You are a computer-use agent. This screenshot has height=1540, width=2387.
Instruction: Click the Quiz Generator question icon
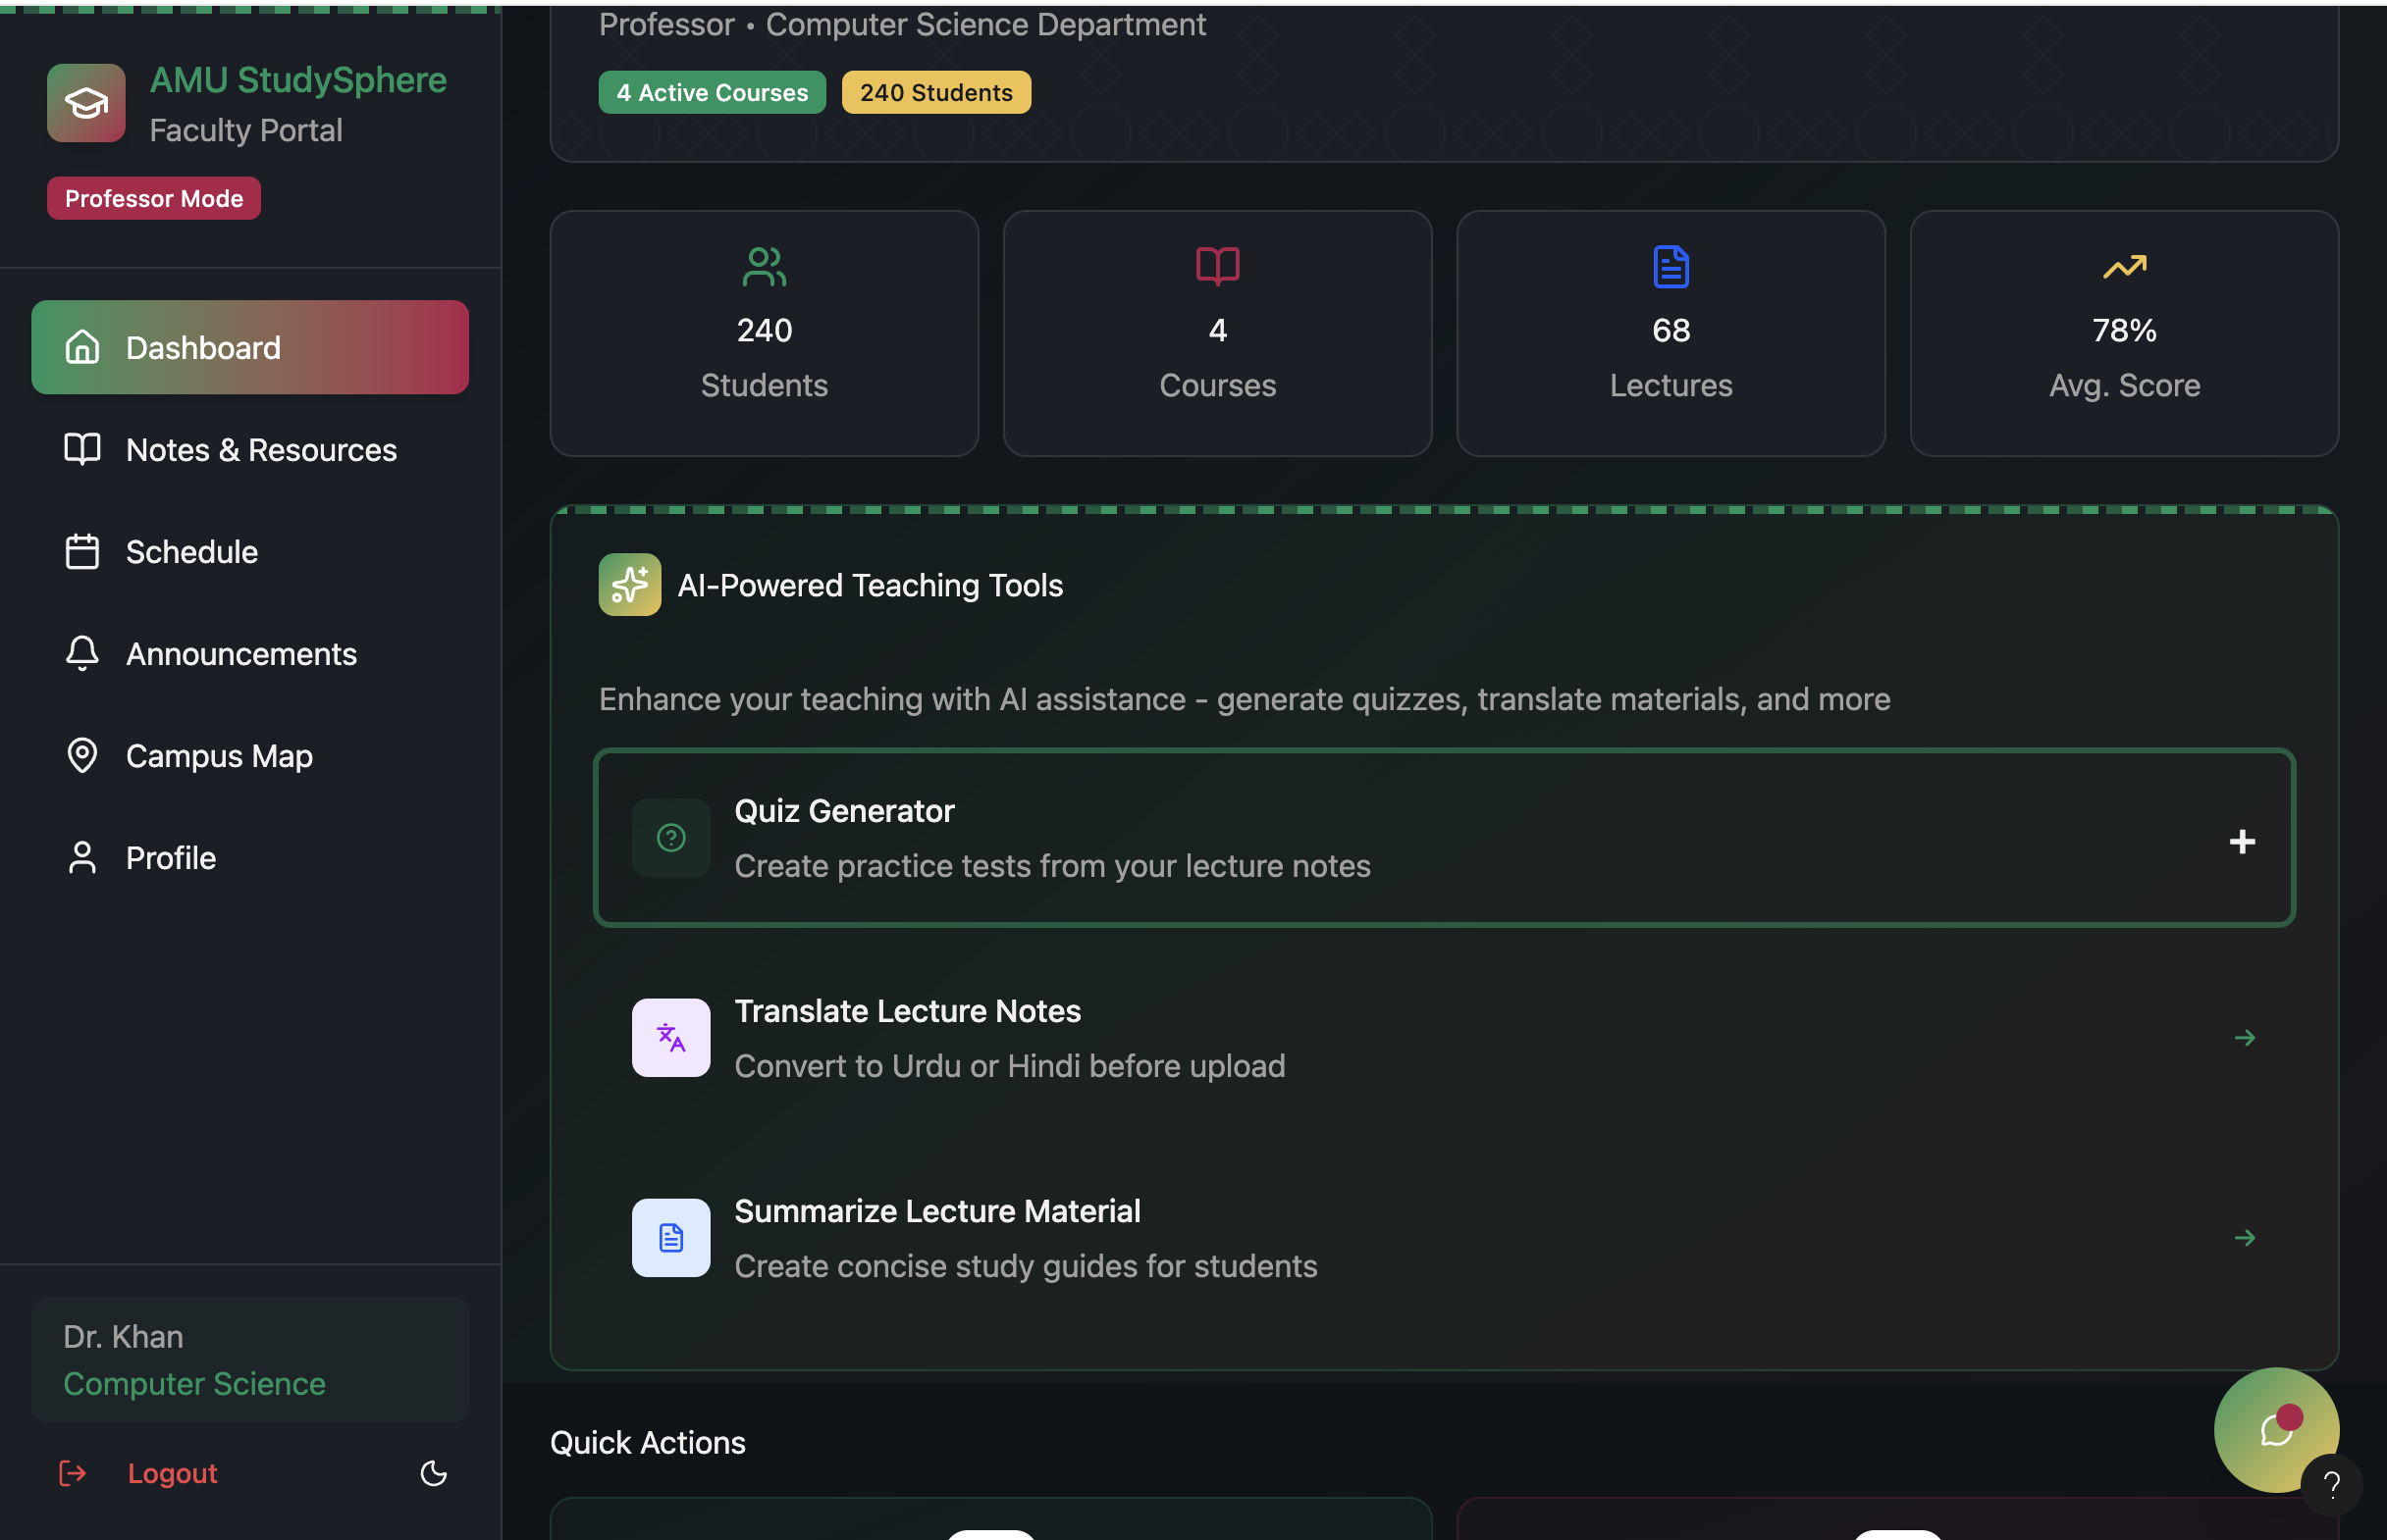tap(670, 838)
